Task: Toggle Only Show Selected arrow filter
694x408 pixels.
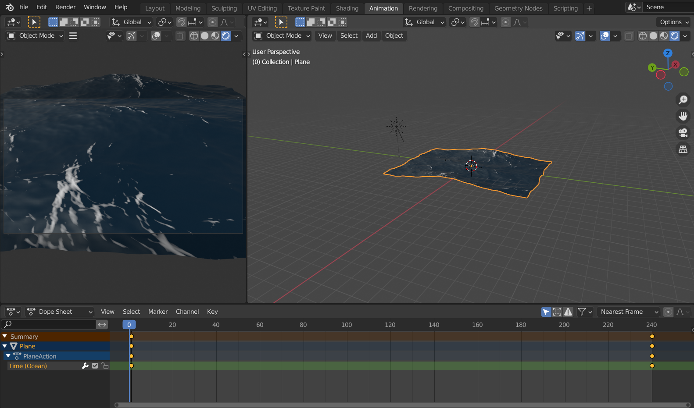Action: click(x=546, y=312)
